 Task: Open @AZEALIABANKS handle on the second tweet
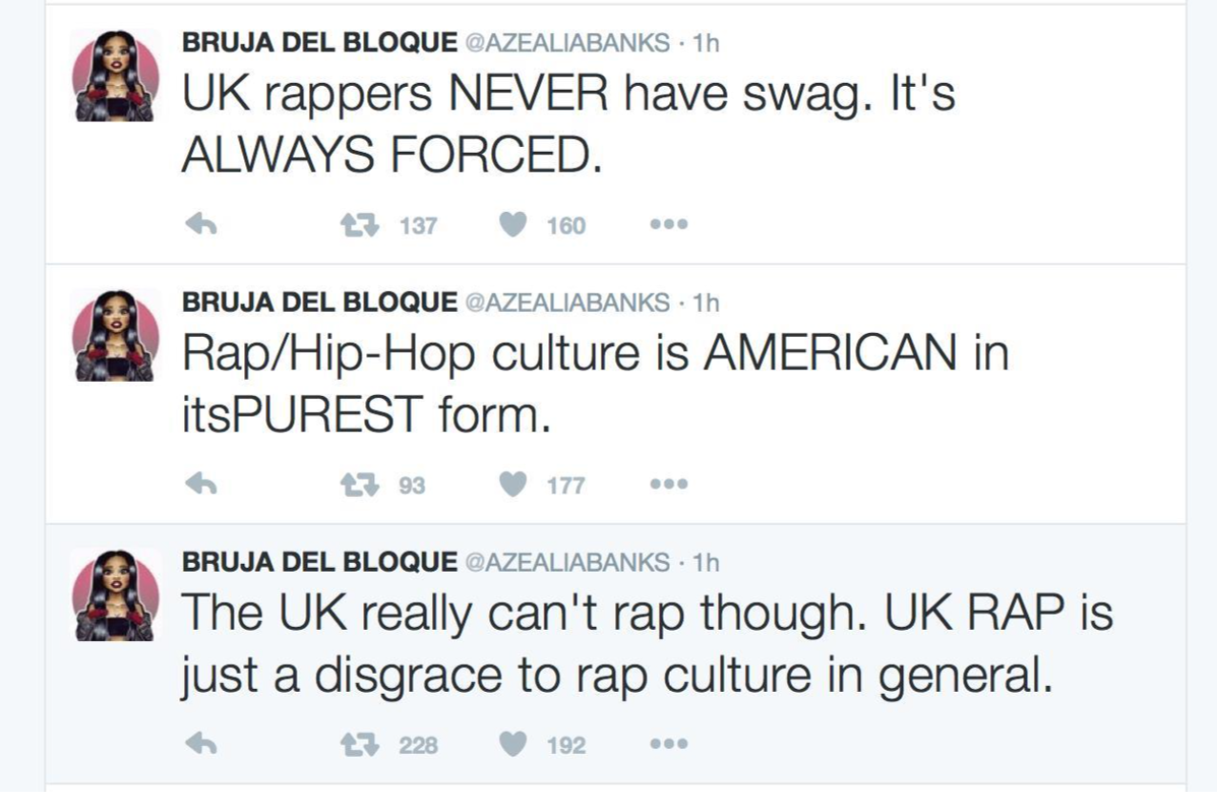(567, 302)
